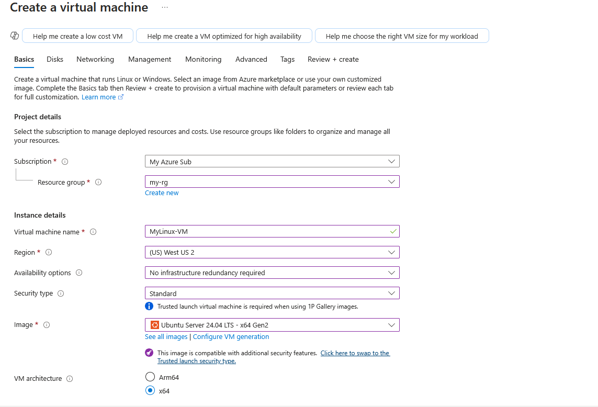Click the green validation checkmark in VM name
Screen dimensions: 598x407
tap(393, 232)
